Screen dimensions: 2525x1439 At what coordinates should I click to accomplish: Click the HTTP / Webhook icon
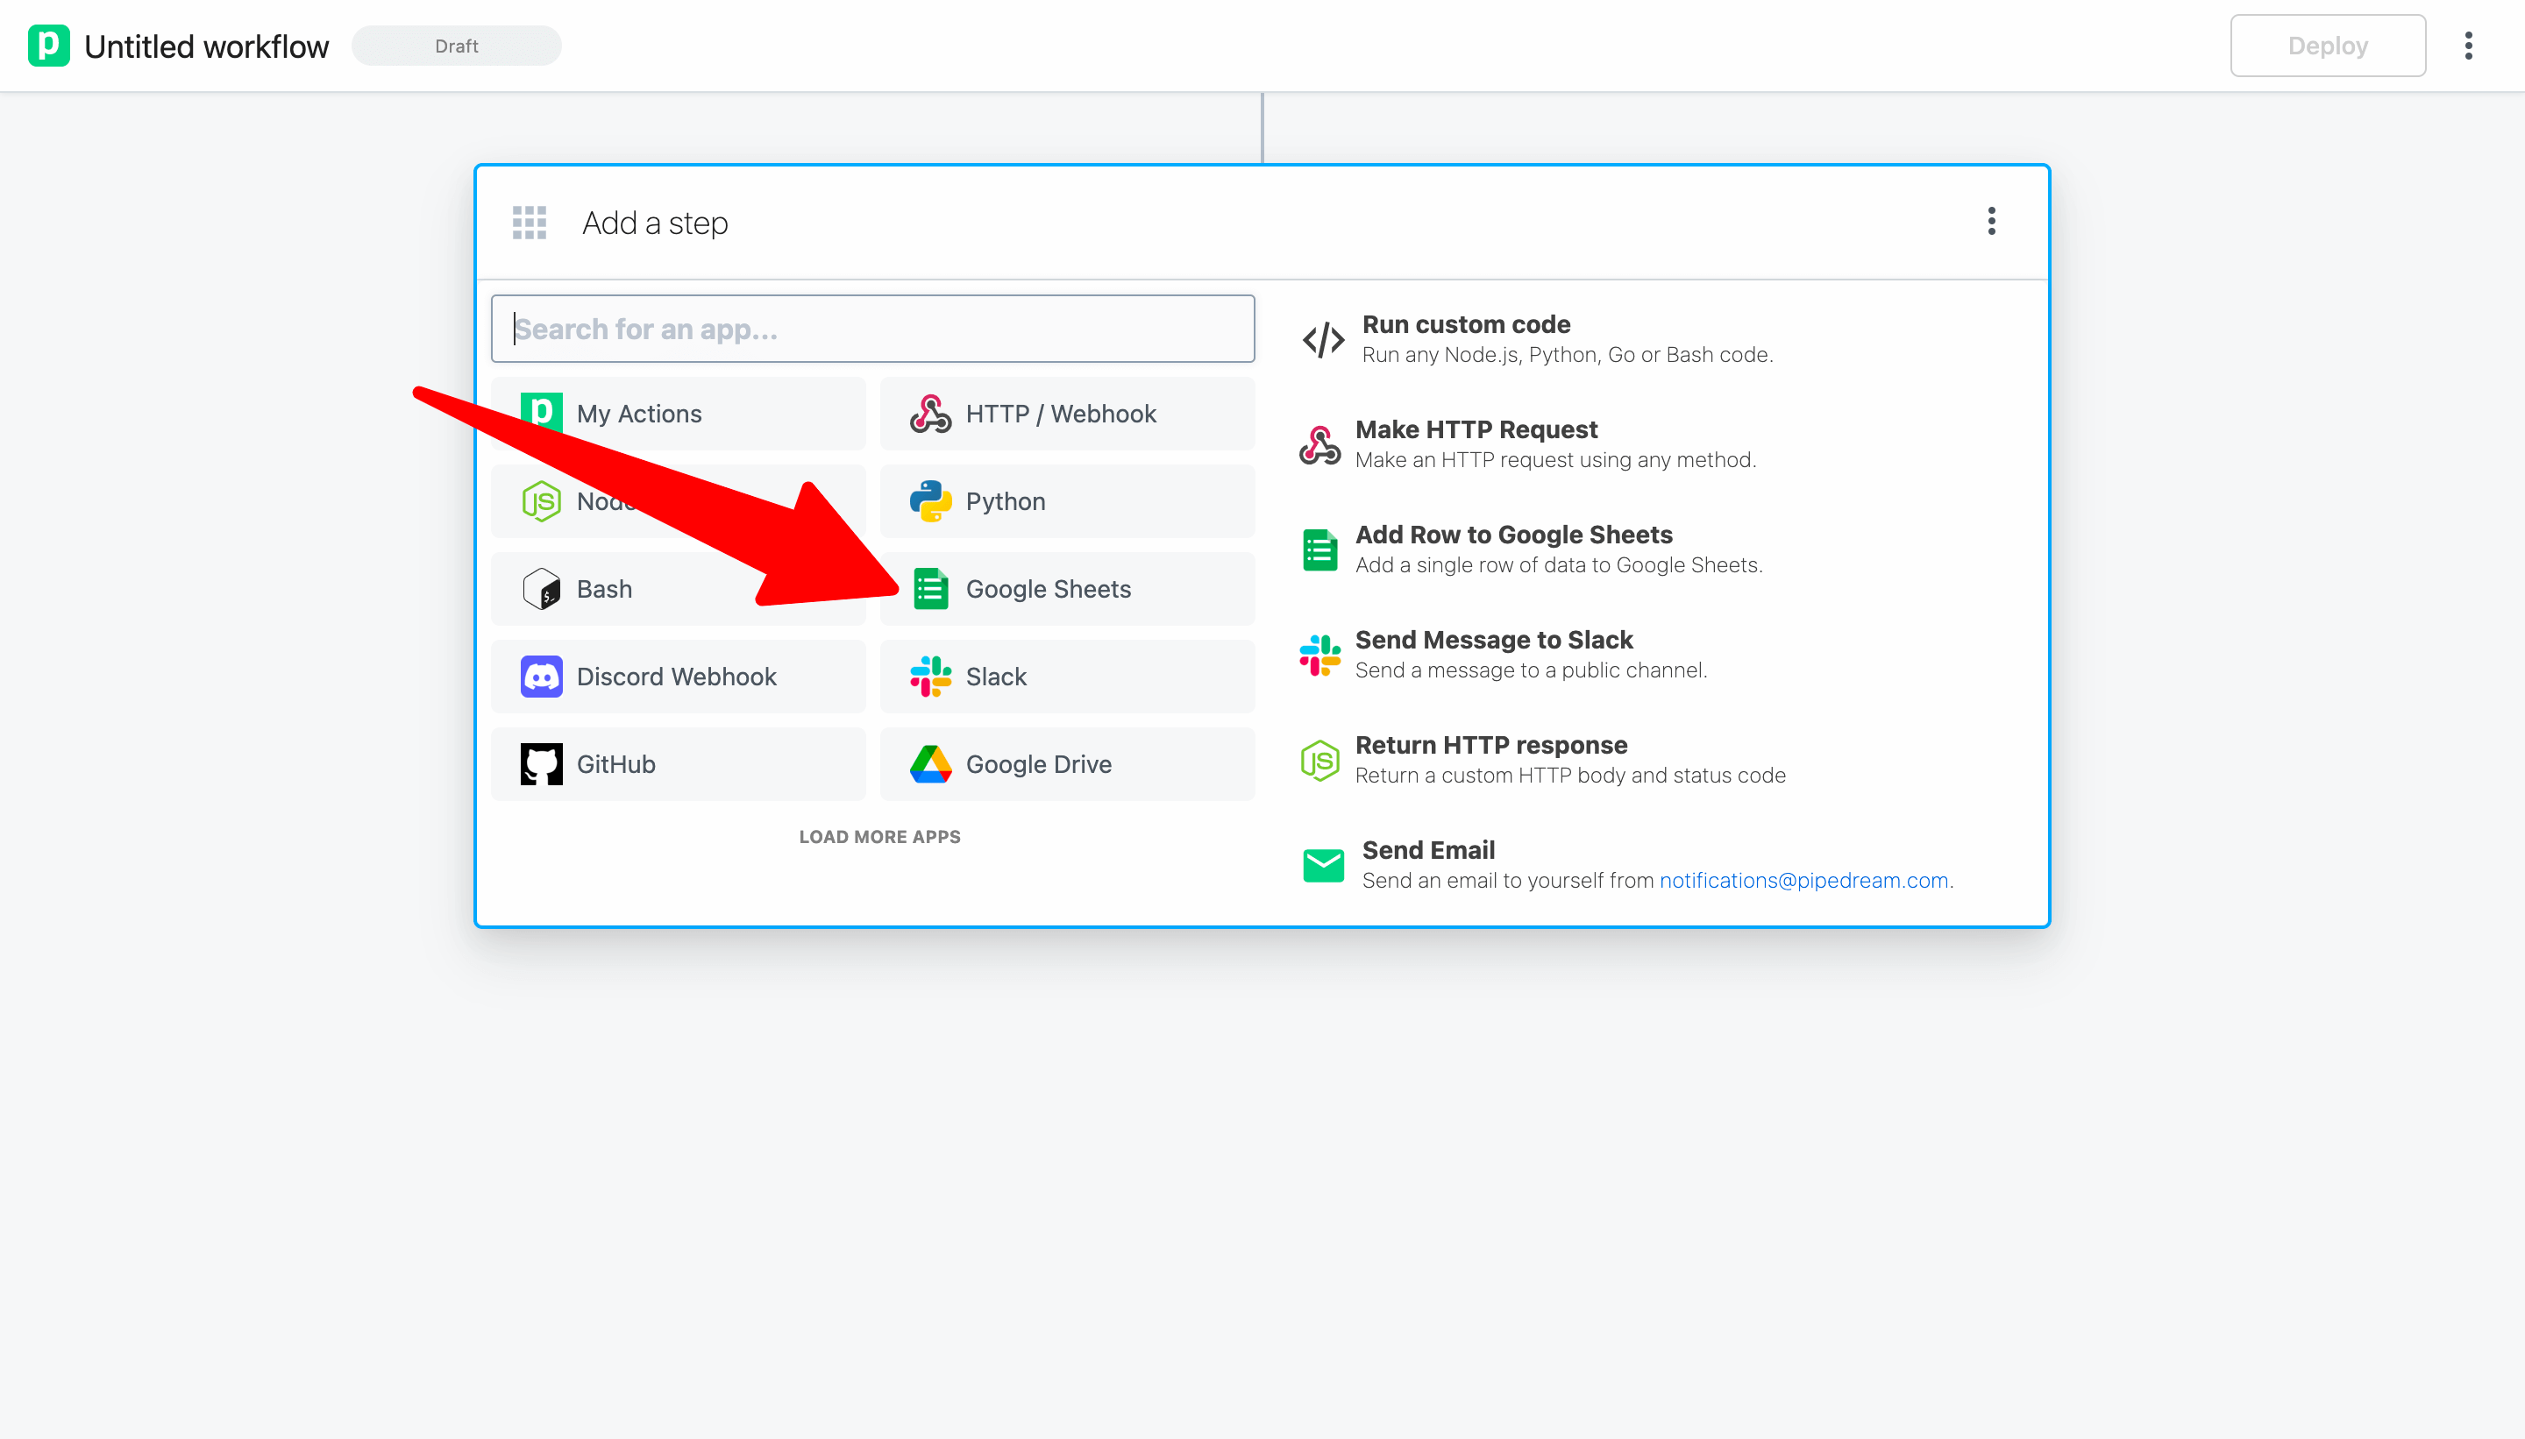tap(931, 413)
